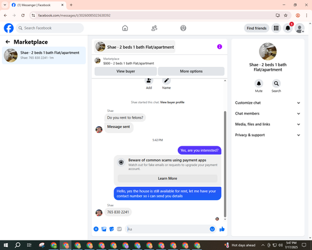
Task: Click Learn More about scams
Action: point(167,179)
